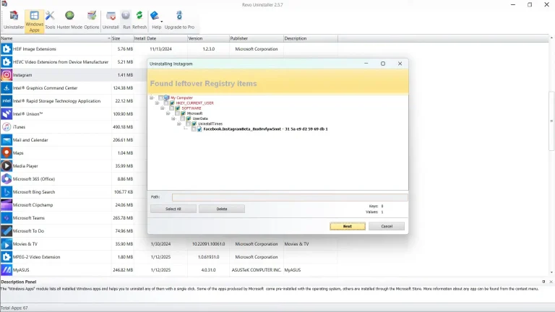
Task: Sort apps by the Description column header
Action: tap(311, 38)
